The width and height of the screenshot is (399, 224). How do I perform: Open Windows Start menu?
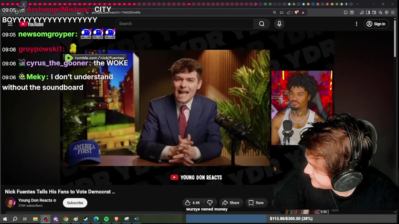pos(5,219)
